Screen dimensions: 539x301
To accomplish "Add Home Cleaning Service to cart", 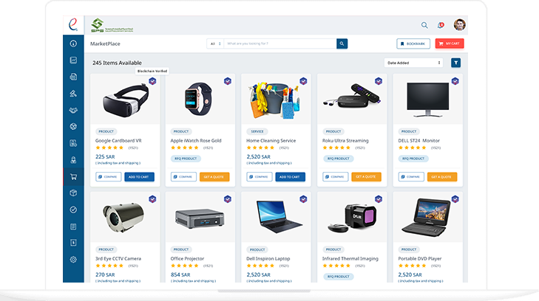I will click(290, 177).
